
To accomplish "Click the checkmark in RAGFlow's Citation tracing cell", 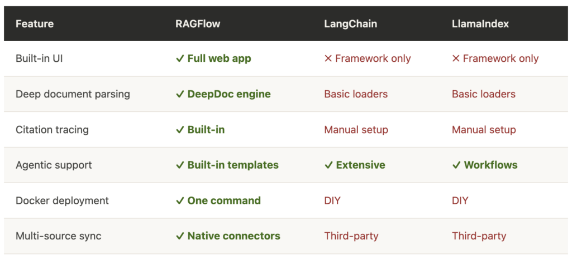I will 180,130.
